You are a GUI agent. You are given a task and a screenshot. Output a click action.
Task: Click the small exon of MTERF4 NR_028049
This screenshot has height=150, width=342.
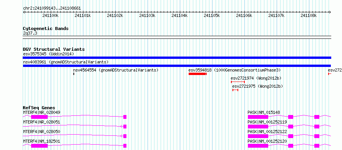click(x=125, y=117)
